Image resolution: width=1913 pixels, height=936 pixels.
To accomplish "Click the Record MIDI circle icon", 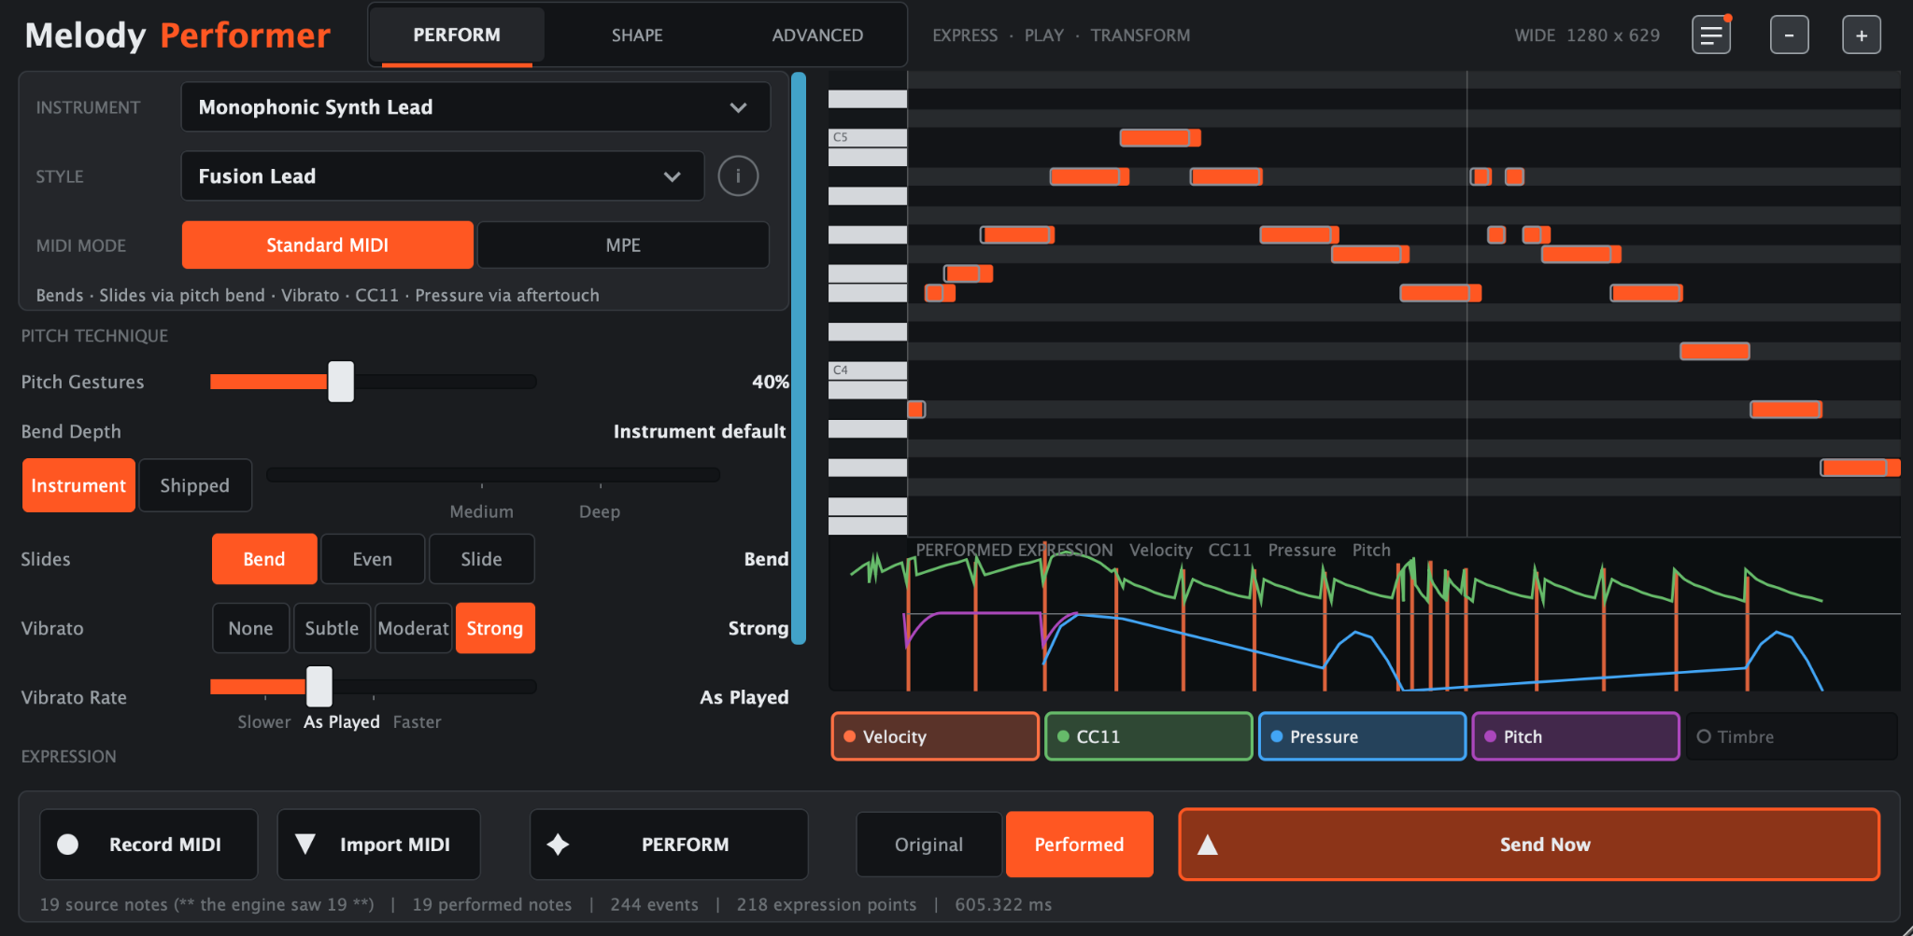I will pos(68,845).
